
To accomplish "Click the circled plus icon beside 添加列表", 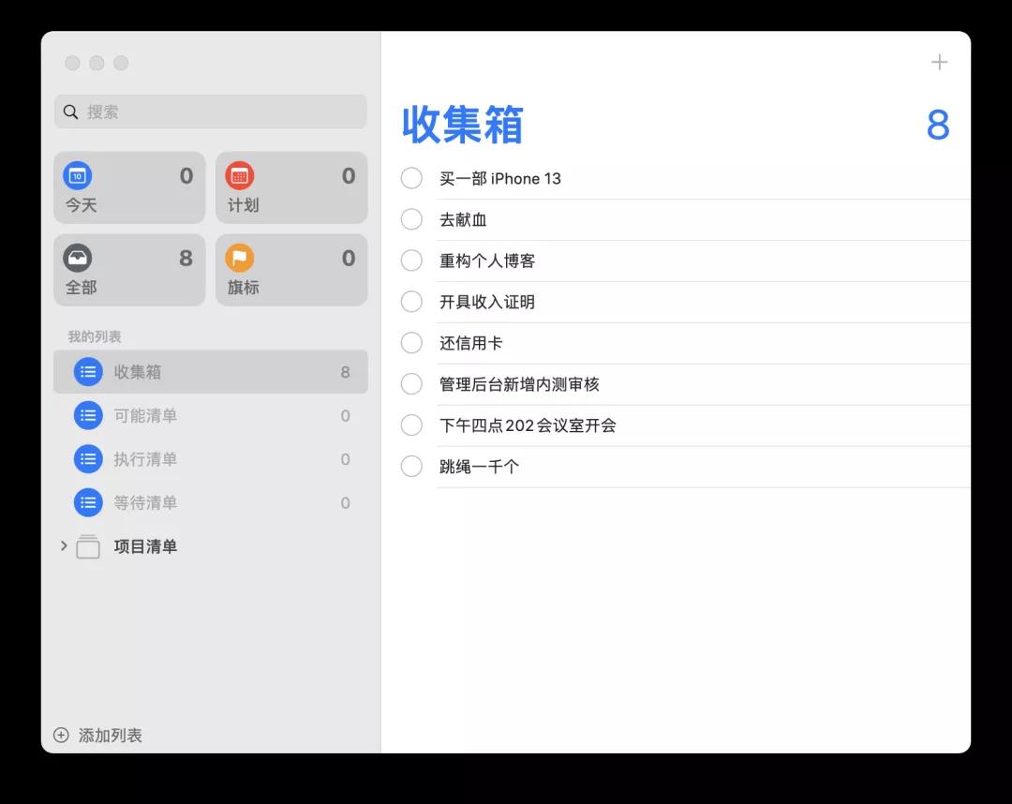I will point(61,735).
